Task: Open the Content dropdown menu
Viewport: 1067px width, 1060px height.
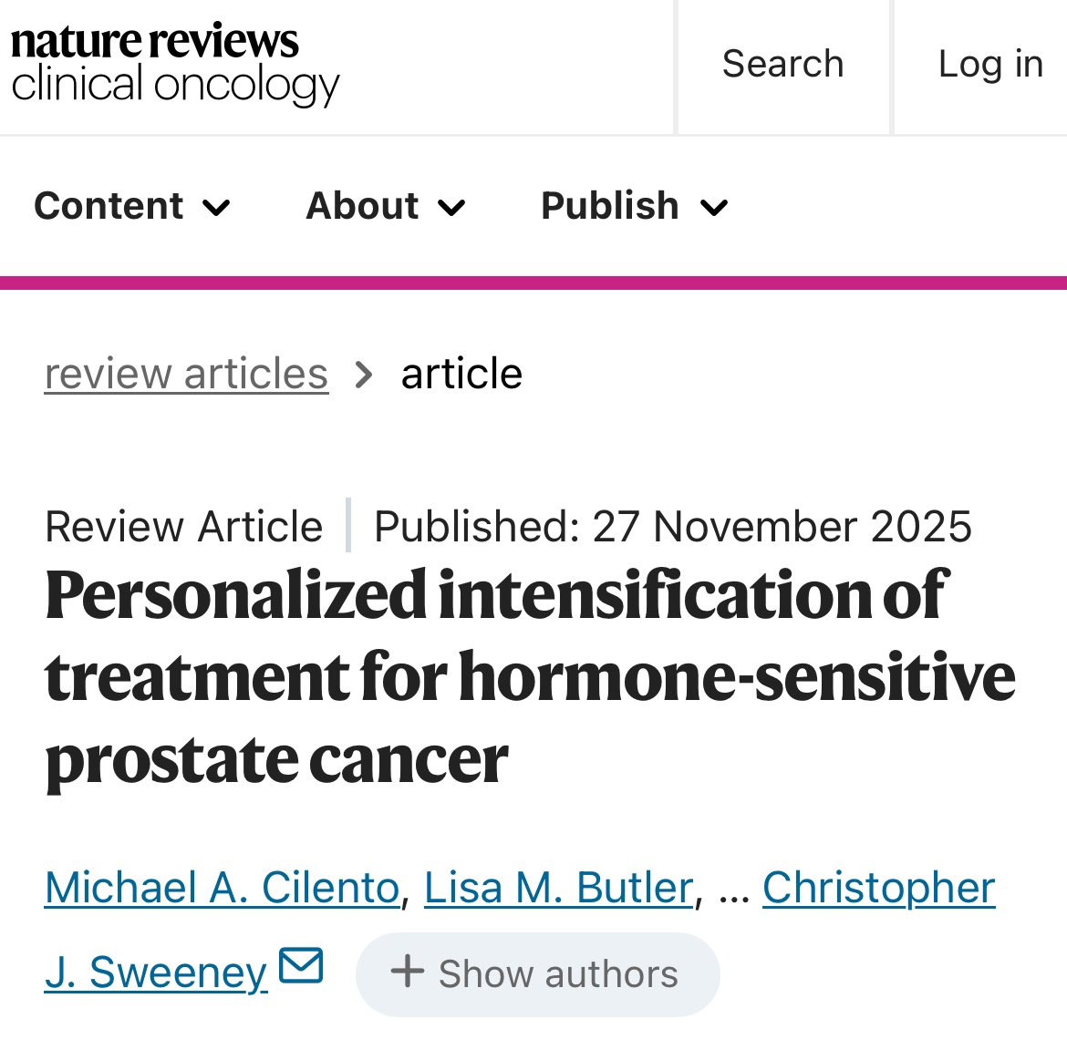Action: [x=132, y=206]
